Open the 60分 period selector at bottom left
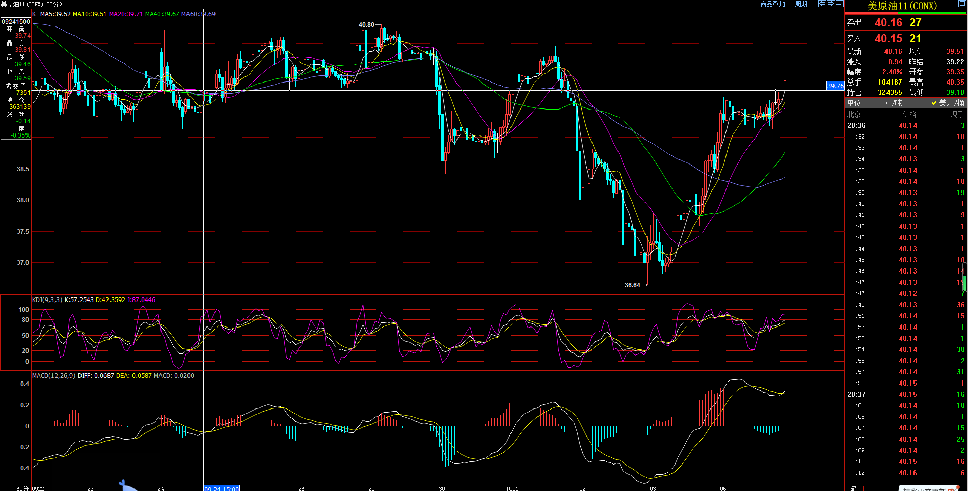968x491 pixels. coord(22,488)
